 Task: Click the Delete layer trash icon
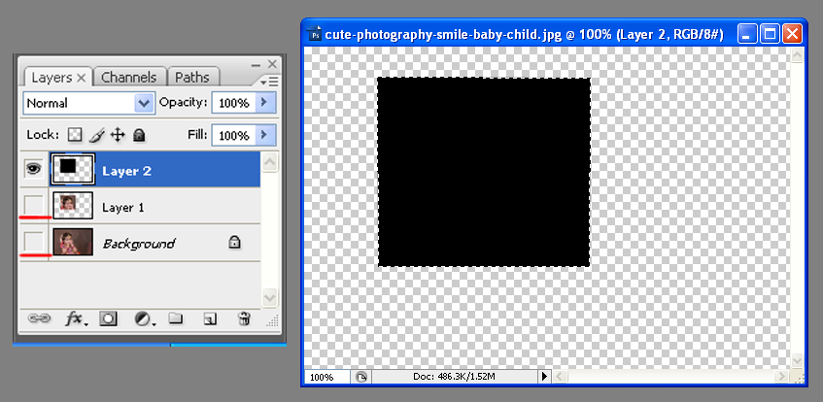pos(244,318)
